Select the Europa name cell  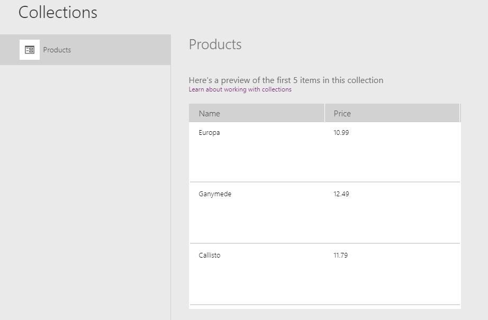click(x=209, y=132)
